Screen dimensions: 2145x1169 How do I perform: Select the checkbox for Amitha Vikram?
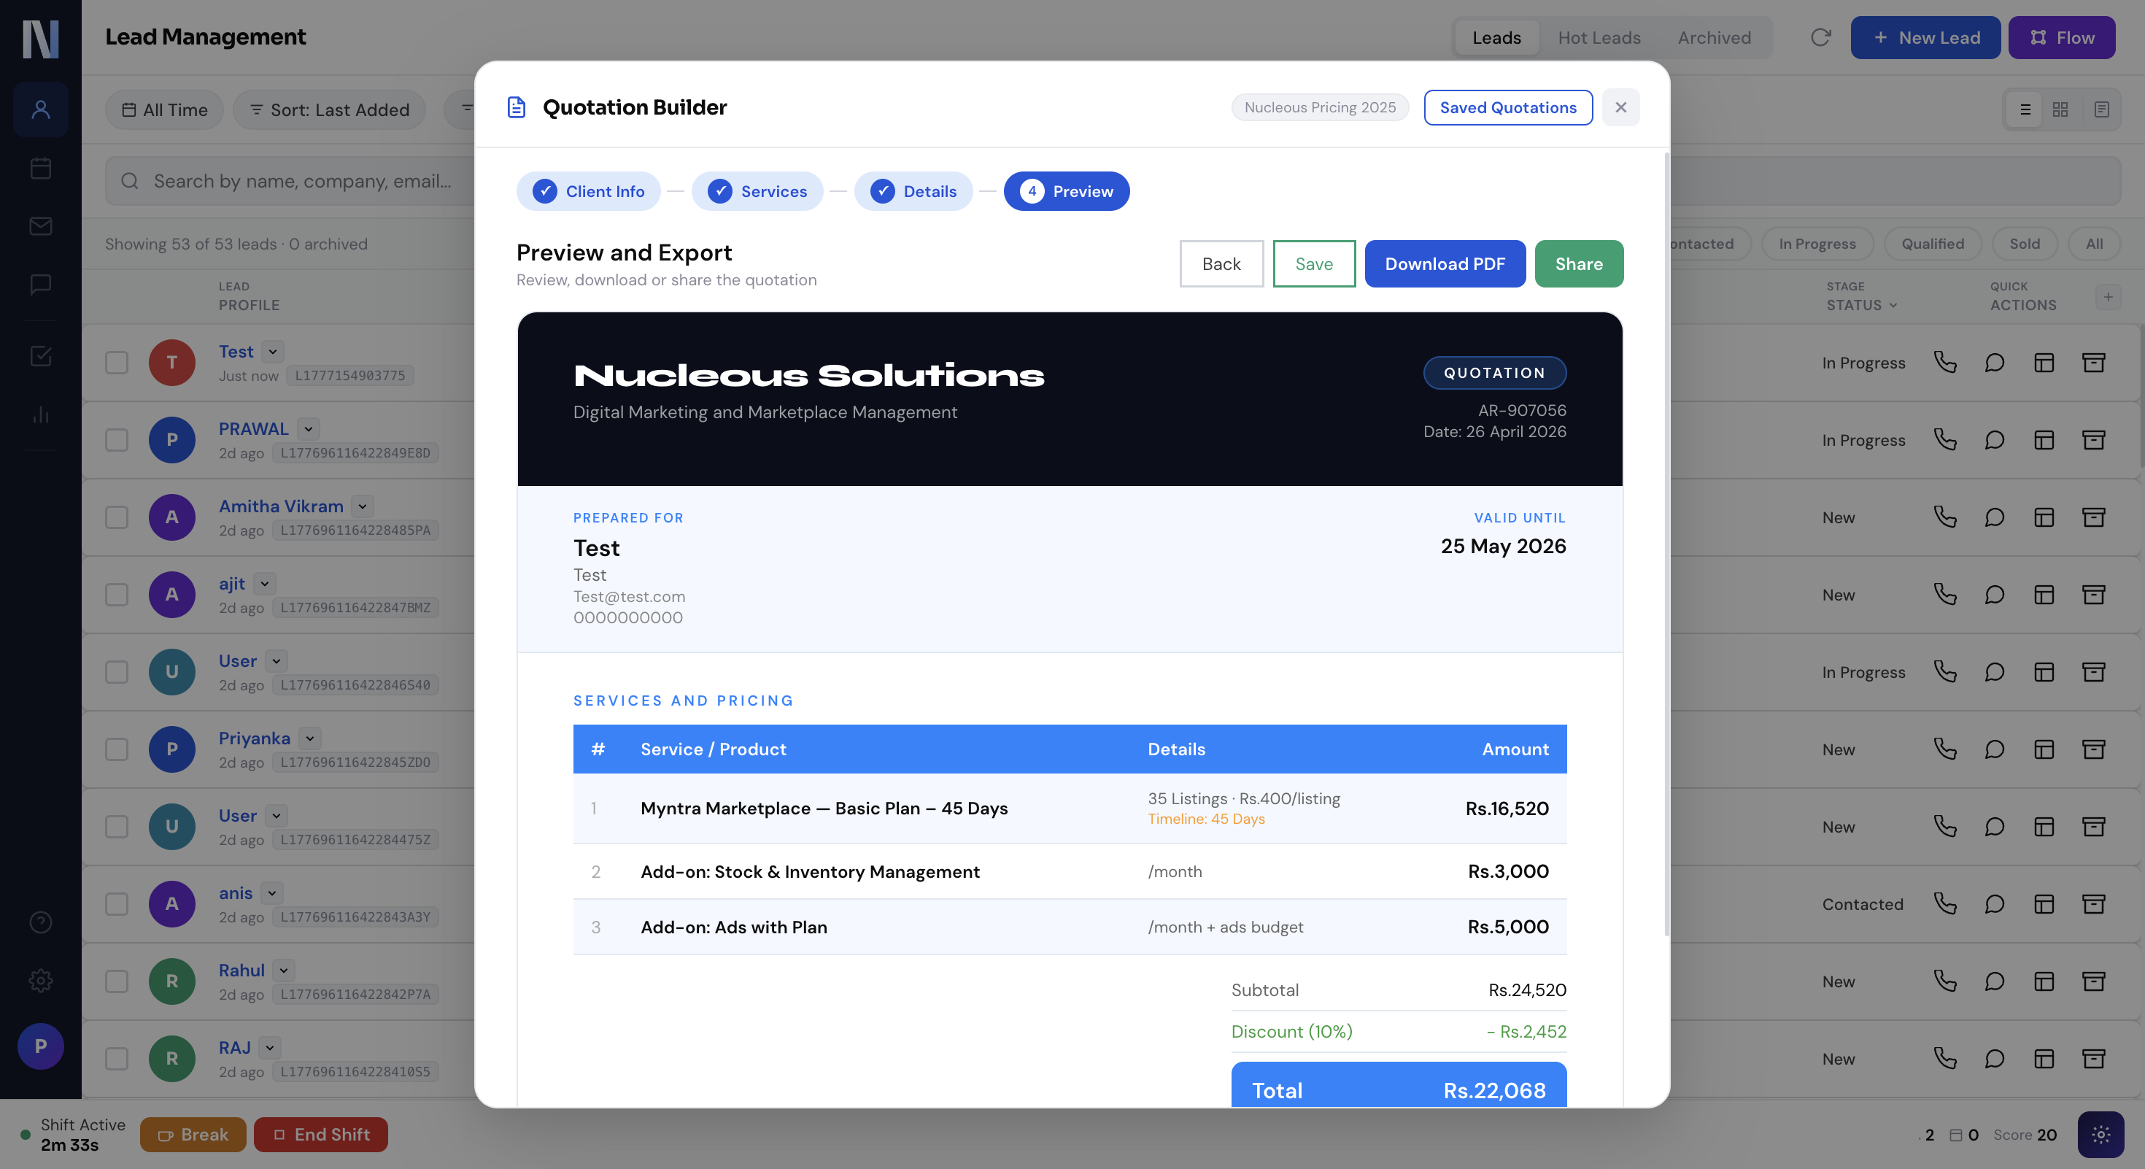(117, 517)
